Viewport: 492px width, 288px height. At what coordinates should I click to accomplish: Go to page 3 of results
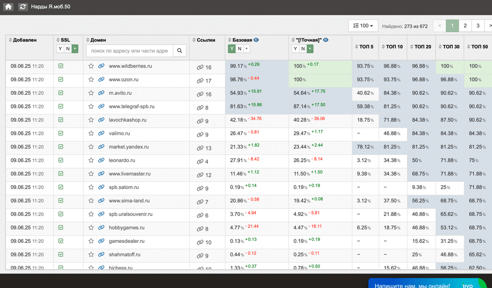478,26
